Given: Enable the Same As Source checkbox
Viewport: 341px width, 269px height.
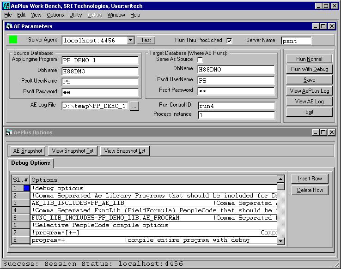Looking at the screenshot, I should 201,60.
